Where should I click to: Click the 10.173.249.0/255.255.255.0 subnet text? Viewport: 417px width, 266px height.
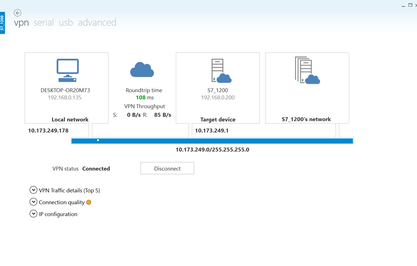[212, 150]
